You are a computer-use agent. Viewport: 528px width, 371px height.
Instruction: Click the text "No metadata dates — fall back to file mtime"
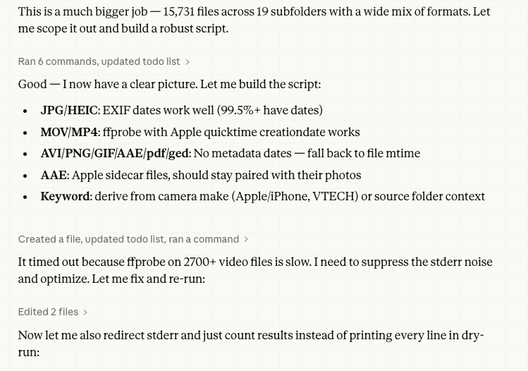(x=307, y=154)
